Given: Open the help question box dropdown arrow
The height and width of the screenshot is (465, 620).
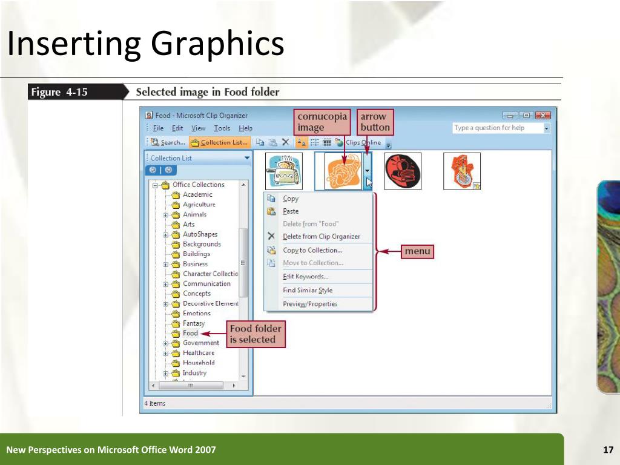Looking at the screenshot, I should [547, 128].
